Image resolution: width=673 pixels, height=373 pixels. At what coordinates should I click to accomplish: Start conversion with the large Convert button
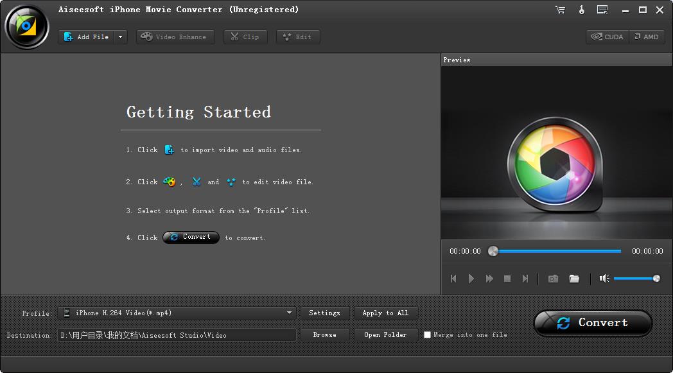[593, 323]
